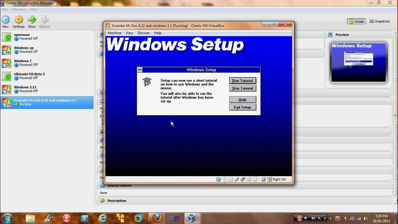Viewport: 398px width, 224px height.
Task: Click the Skip Tutorial button
Action: click(x=243, y=88)
